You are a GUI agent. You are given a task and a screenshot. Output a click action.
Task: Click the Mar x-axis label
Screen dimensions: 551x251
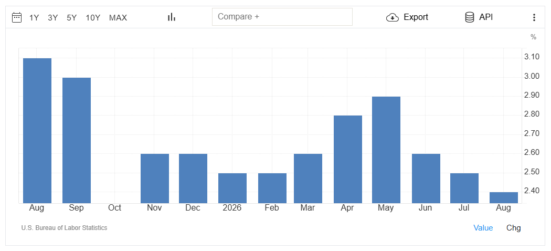pyautogui.click(x=308, y=208)
